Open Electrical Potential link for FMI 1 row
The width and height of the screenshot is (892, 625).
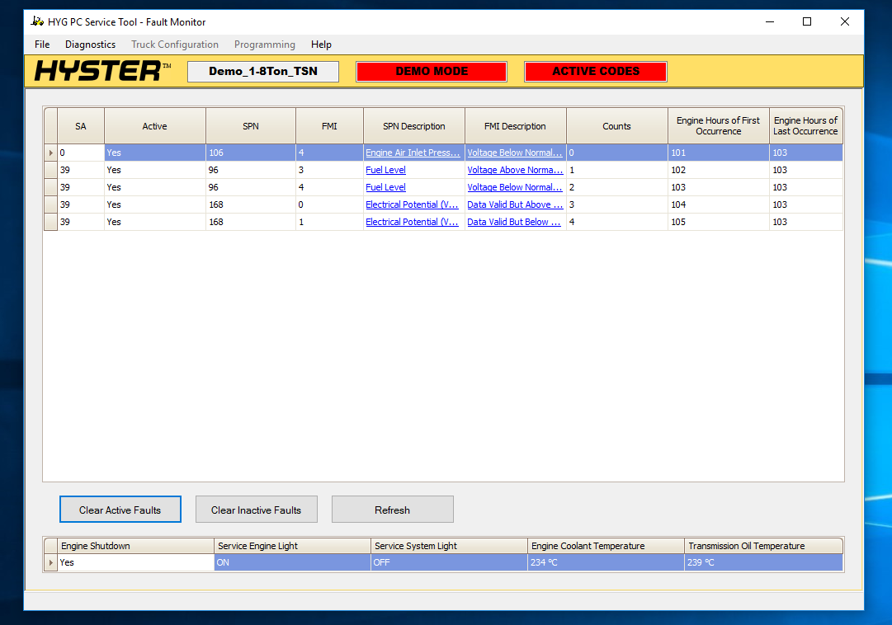[412, 222]
